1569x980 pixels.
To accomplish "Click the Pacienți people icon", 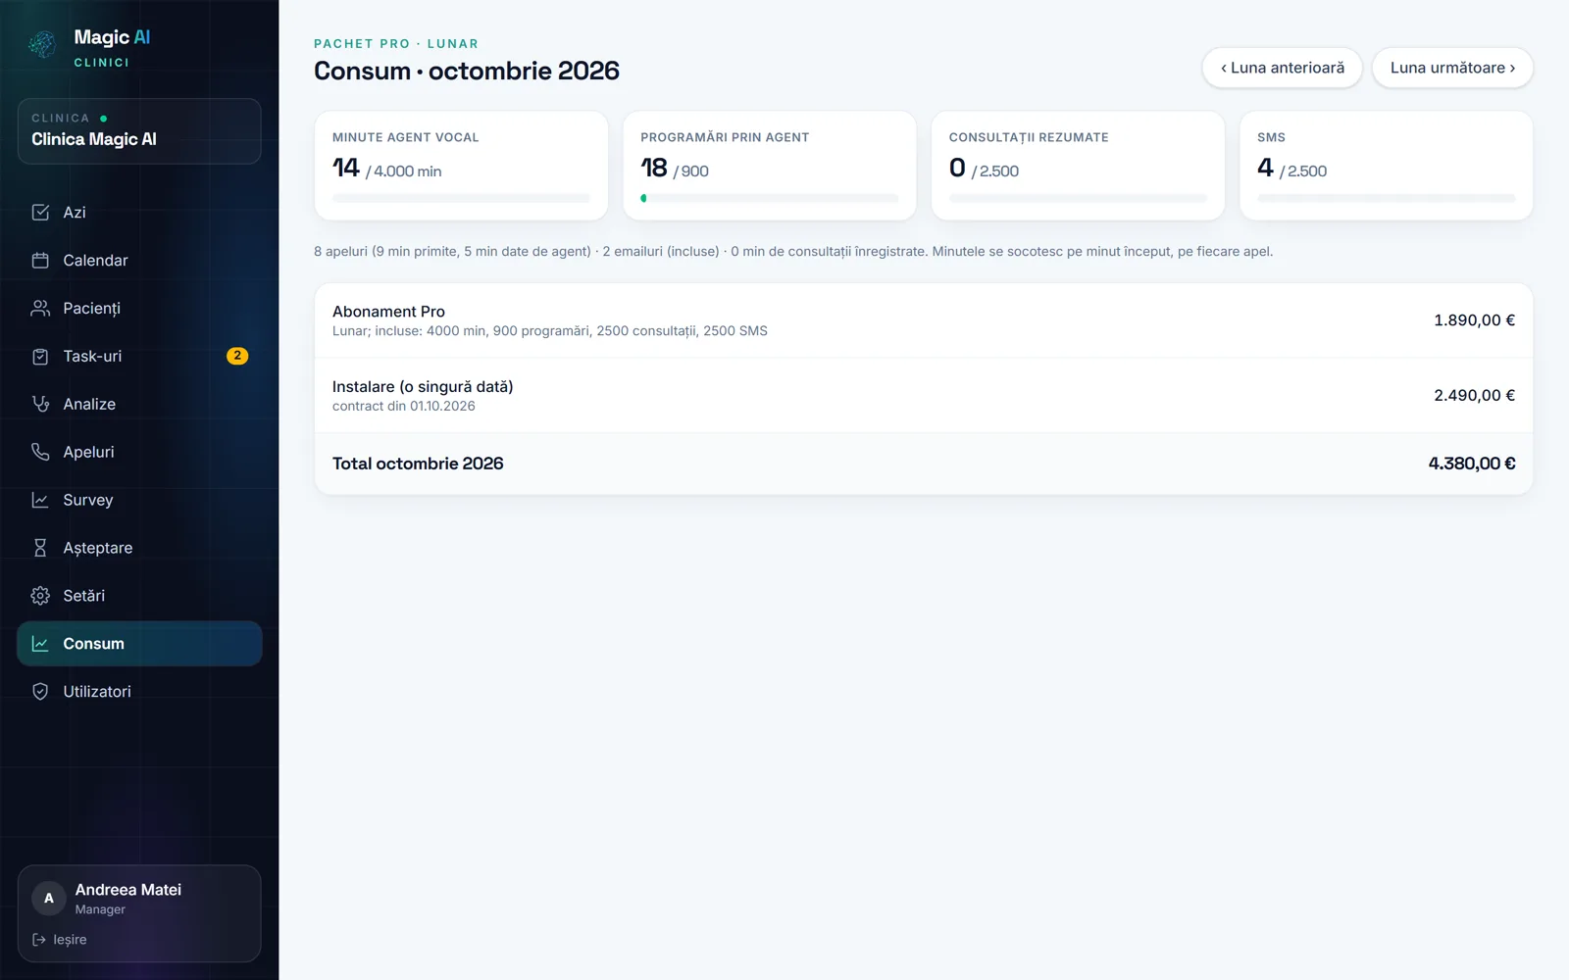I will coord(40,309).
